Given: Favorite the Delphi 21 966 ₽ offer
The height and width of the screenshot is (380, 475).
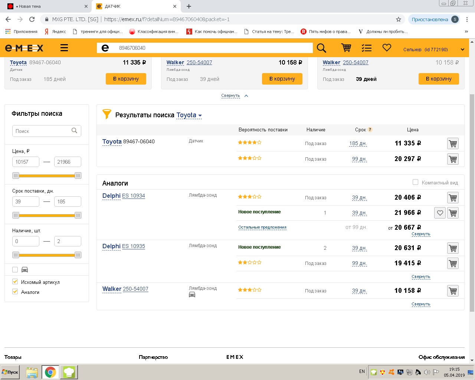Looking at the screenshot, I should click(440, 213).
